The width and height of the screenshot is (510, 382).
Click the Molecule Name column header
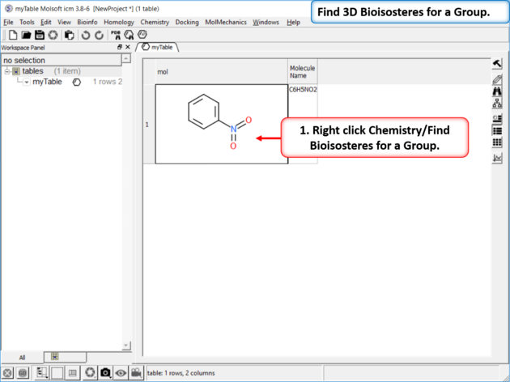click(303, 72)
